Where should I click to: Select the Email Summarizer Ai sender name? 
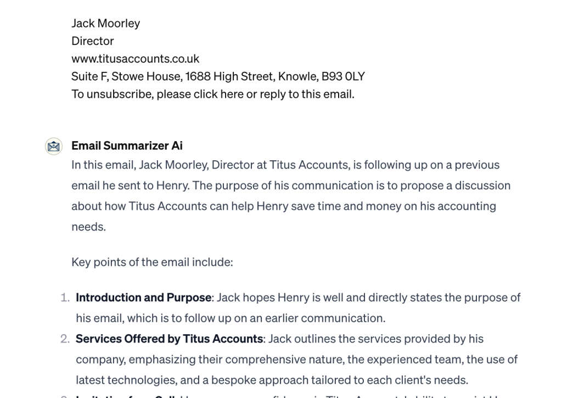127,145
